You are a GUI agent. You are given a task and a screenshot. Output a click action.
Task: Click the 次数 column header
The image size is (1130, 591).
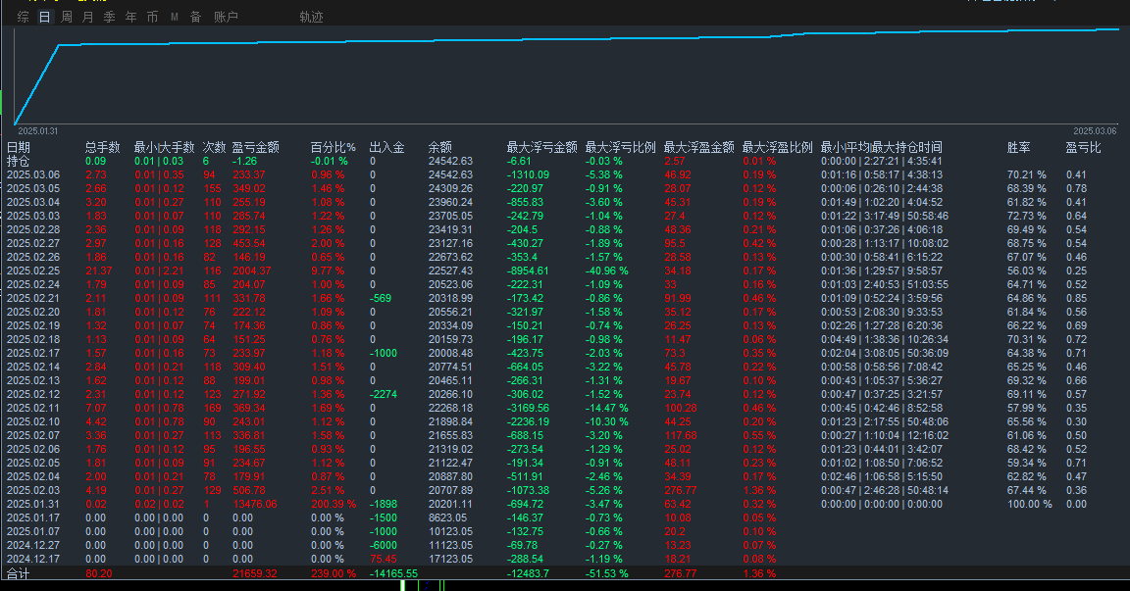[x=214, y=147]
